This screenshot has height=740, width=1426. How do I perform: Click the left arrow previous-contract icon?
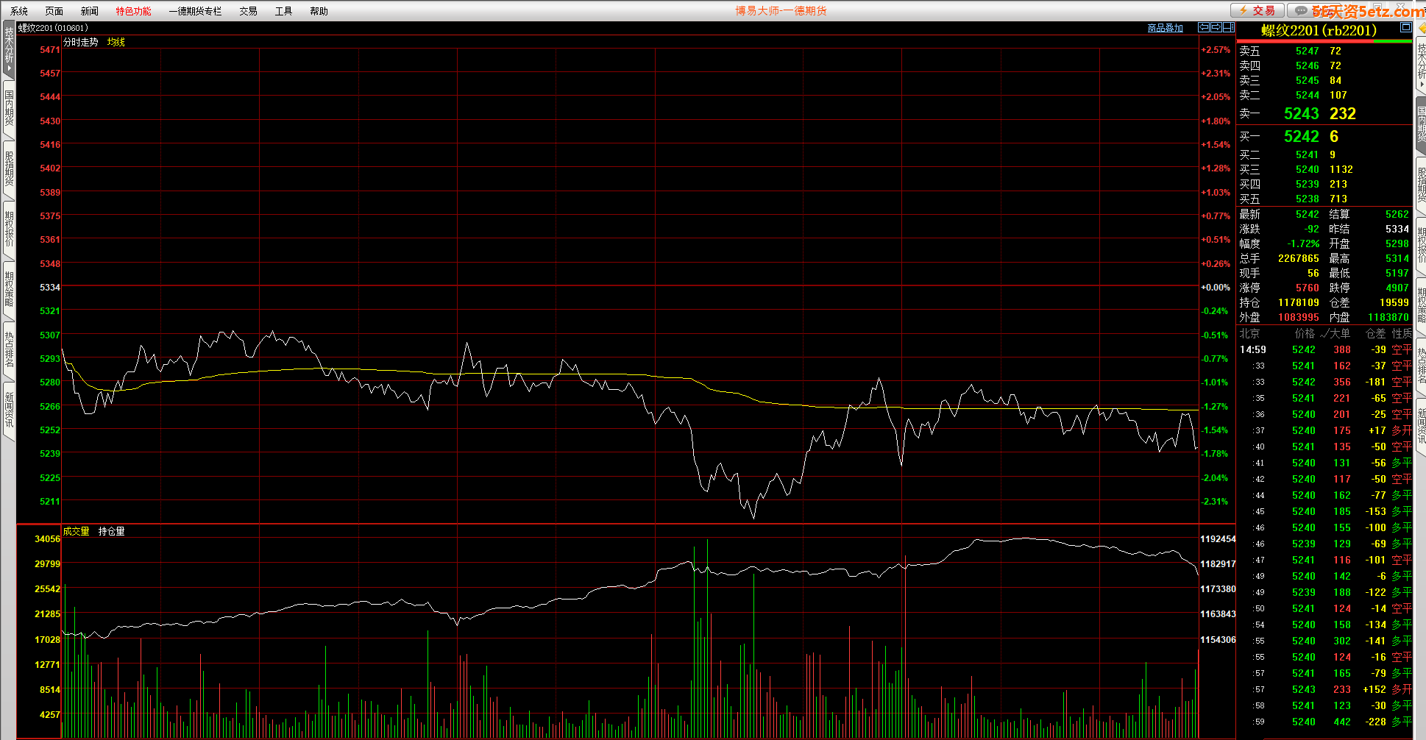[x=1204, y=27]
